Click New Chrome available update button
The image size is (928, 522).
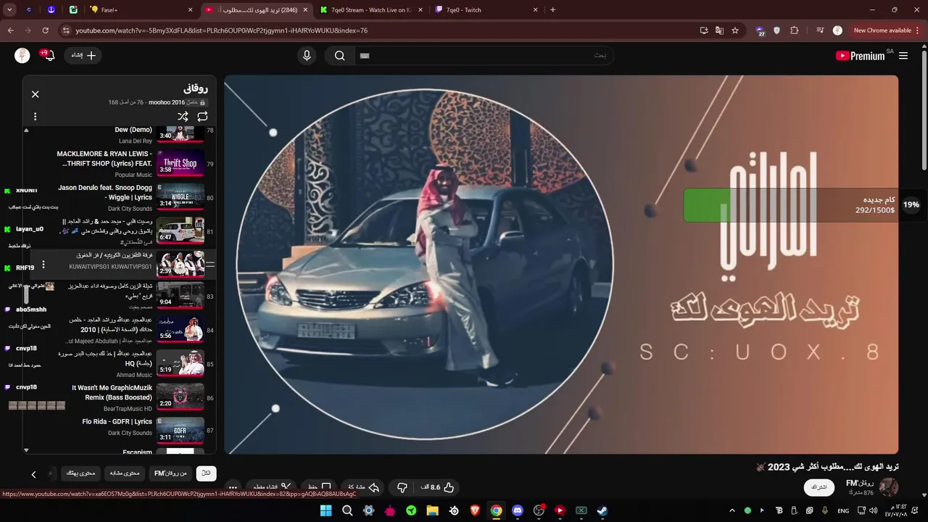[886, 30]
